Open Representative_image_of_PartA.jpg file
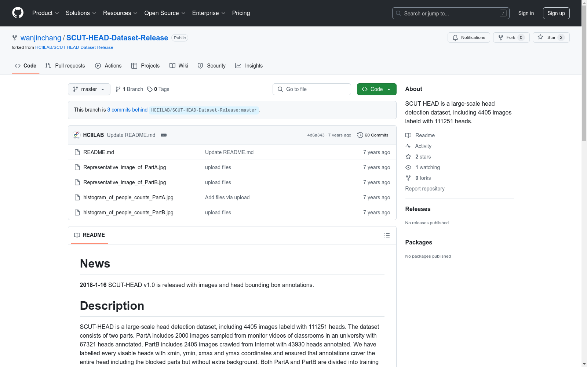587x367 pixels. pyautogui.click(x=125, y=167)
